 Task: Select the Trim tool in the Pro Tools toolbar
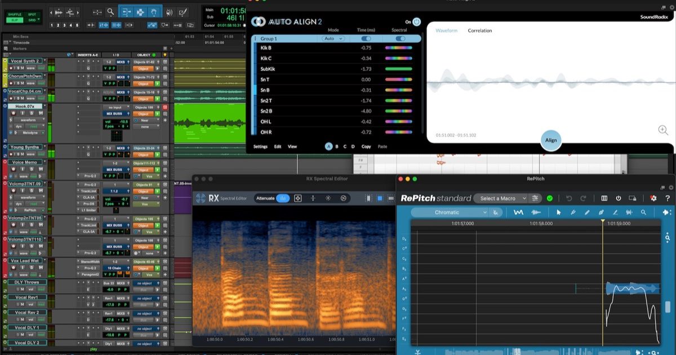click(127, 12)
